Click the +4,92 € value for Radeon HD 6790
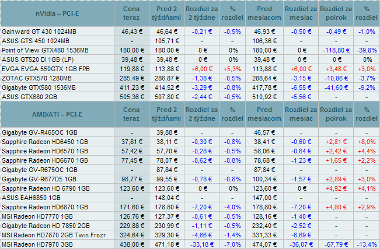Viewport: 380px width, 249px height. tap(336, 188)
